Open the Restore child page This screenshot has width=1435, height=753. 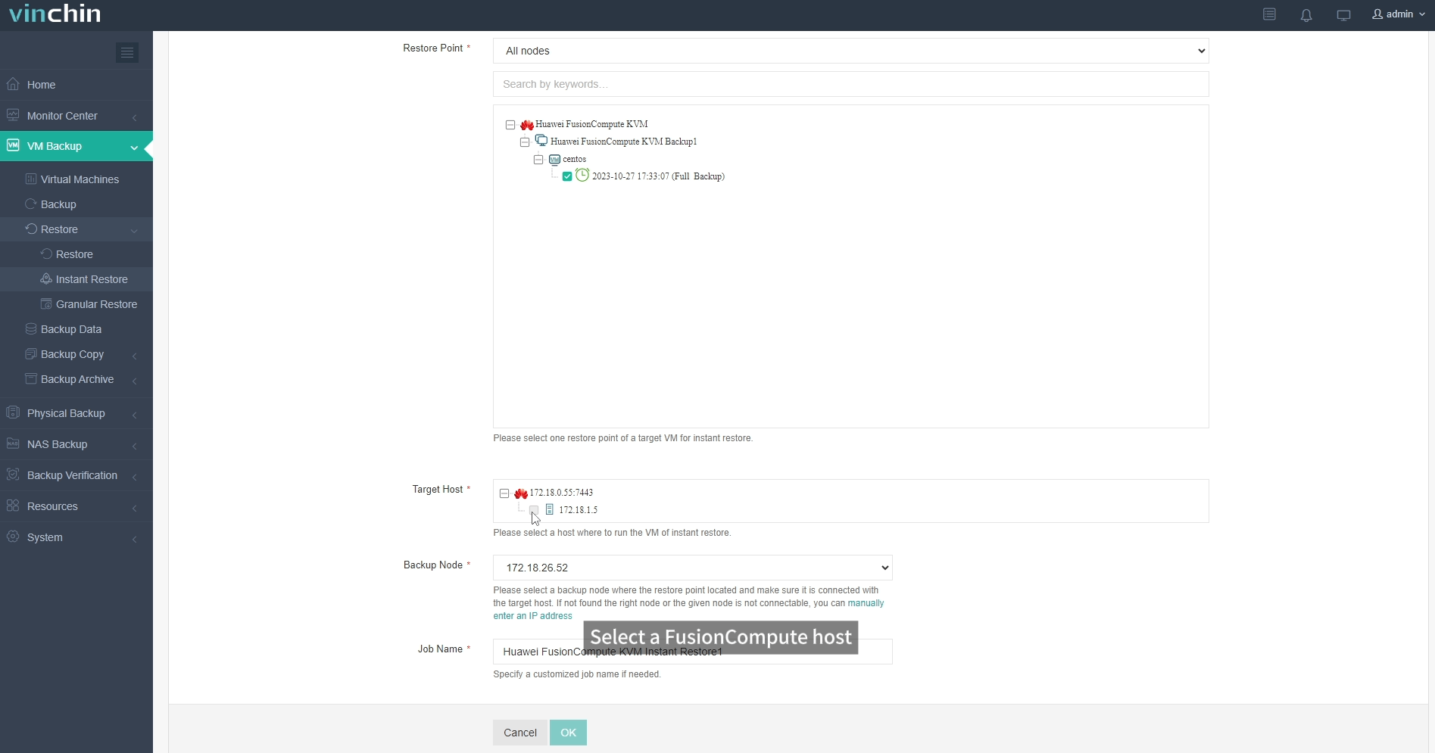[74, 254]
